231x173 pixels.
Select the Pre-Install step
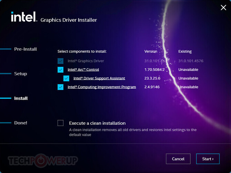[x=26, y=49]
